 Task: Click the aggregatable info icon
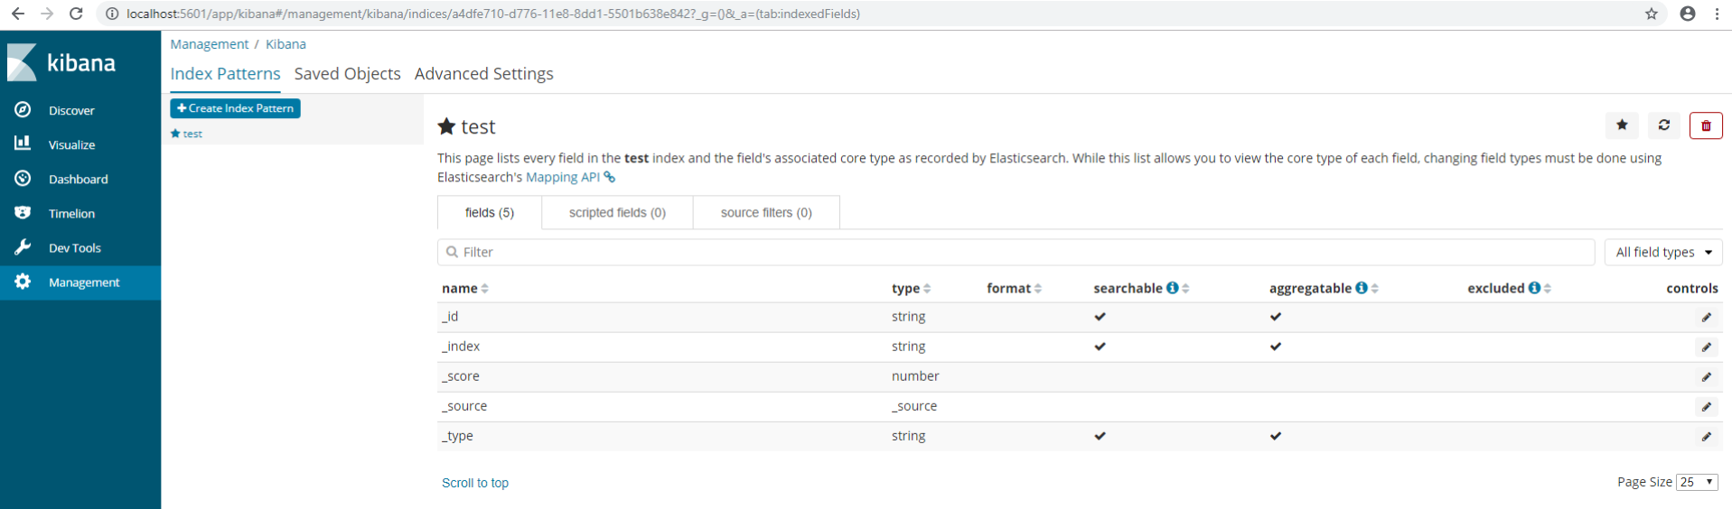(1361, 288)
